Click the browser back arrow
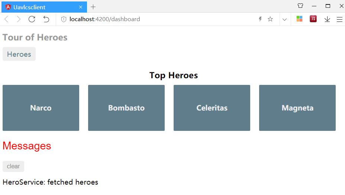This screenshot has height=195, width=345. click(6, 19)
